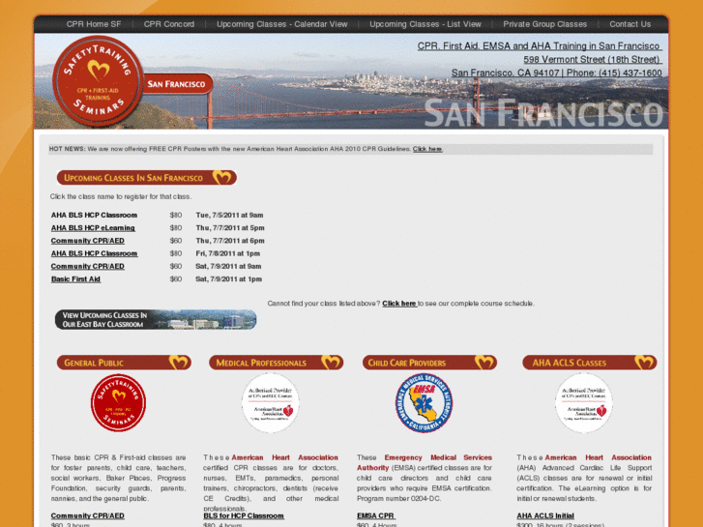Click the Child Care Providers section heading

coord(429,363)
